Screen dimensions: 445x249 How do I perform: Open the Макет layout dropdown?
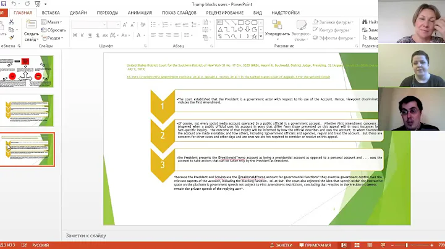[x=52, y=22]
